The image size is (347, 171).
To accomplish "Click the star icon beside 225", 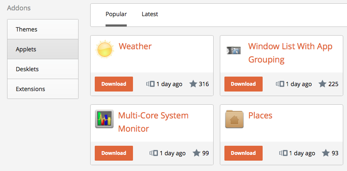I will (x=322, y=84).
